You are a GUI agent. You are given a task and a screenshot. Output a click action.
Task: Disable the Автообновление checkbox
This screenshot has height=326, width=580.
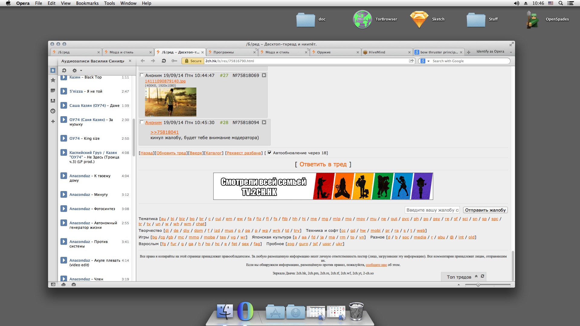[269, 153]
